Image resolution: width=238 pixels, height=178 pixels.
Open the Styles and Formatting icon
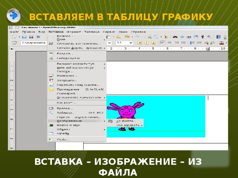click(x=15, y=43)
